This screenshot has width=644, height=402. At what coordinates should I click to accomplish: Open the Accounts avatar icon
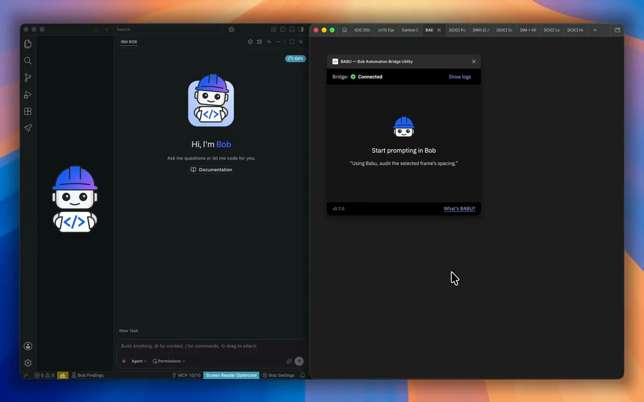[28, 346]
